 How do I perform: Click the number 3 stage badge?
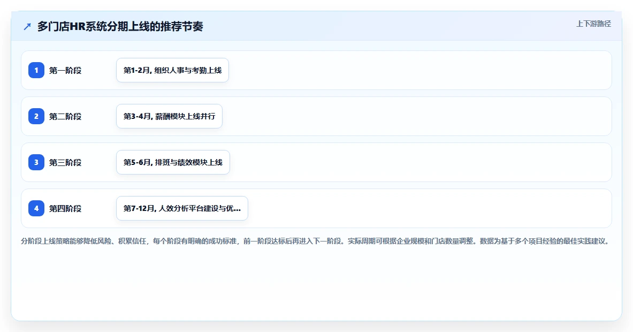coord(36,162)
